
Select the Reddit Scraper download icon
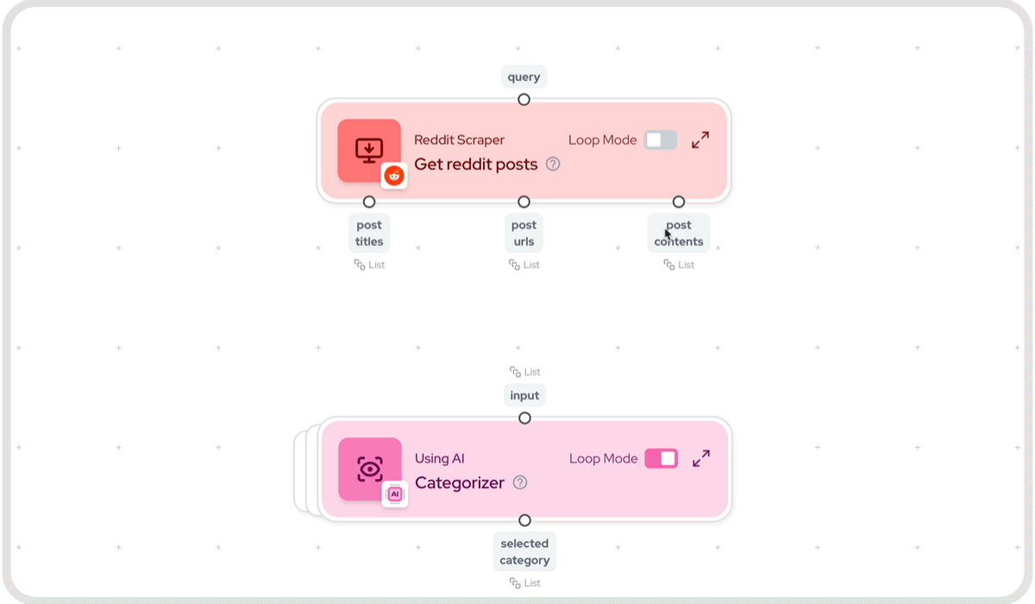[368, 147]
